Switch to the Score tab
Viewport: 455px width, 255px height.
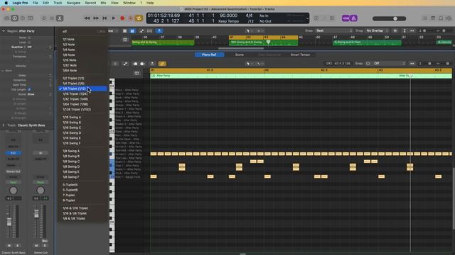[x=240, y=55]
